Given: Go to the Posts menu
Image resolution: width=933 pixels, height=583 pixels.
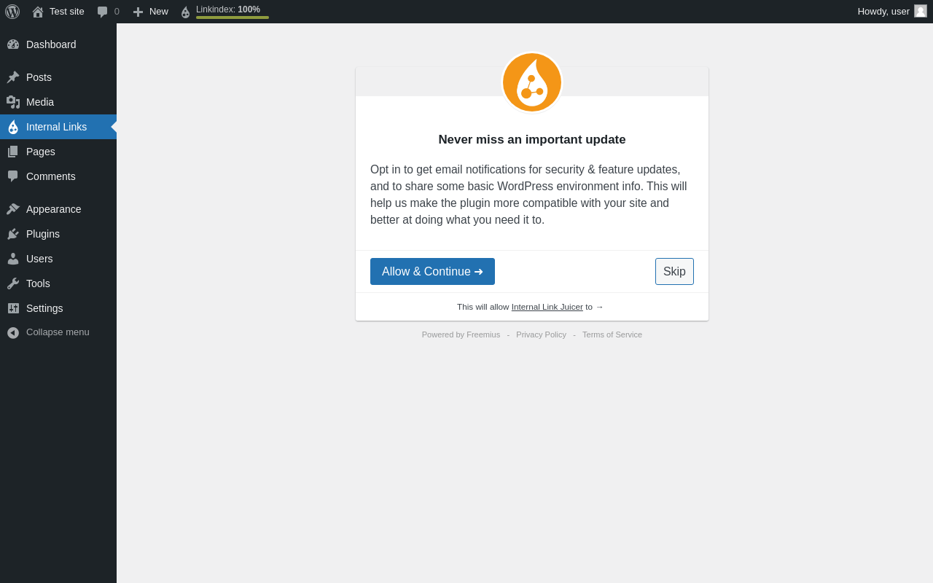Looking at the screenshot, I should pos(58,77).
